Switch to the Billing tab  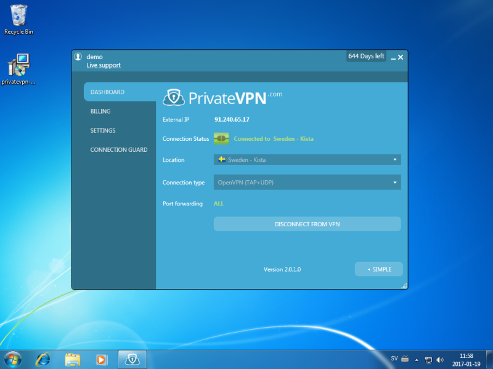pyautogui.click(x=100, y=111)
